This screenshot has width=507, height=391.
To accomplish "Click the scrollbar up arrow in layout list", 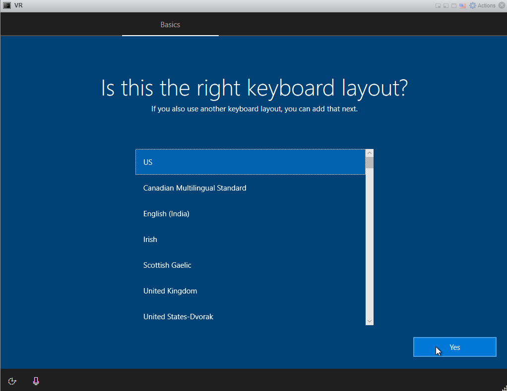I will pyautogui.click(x=370, y=152).
